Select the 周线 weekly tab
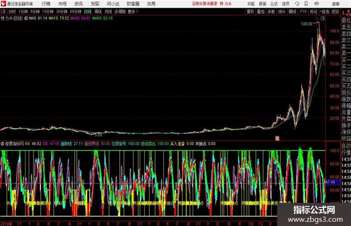Viewport: 351px width, 226px height. tap(98, 12)
